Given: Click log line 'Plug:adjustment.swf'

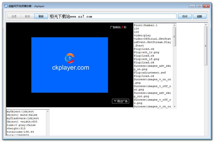Looking at the screenshot, I should coord(150,73).
